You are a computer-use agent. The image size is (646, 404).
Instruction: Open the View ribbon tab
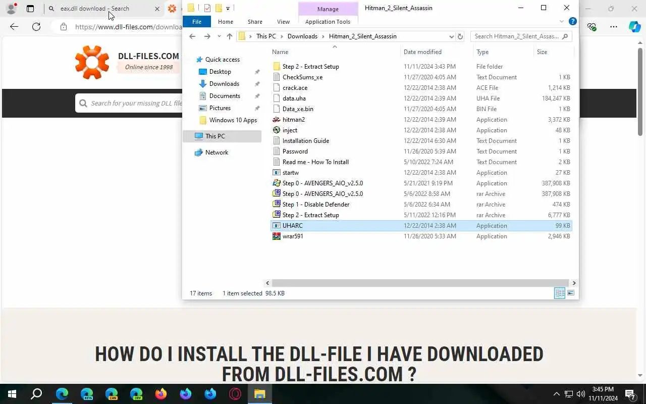tap(284, 22)
